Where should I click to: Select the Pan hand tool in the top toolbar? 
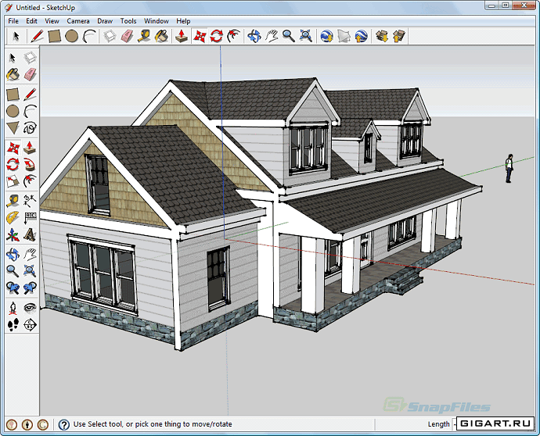tap(272, 36)
